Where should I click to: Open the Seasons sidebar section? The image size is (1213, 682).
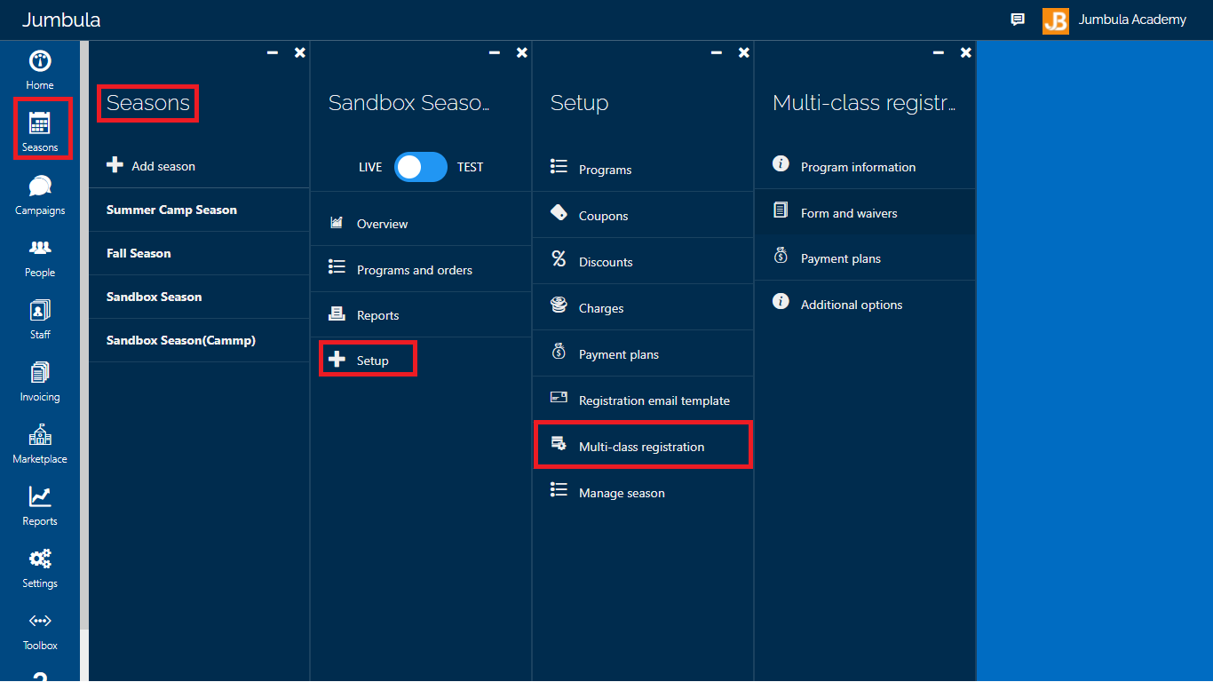click(x=40, y=131)
